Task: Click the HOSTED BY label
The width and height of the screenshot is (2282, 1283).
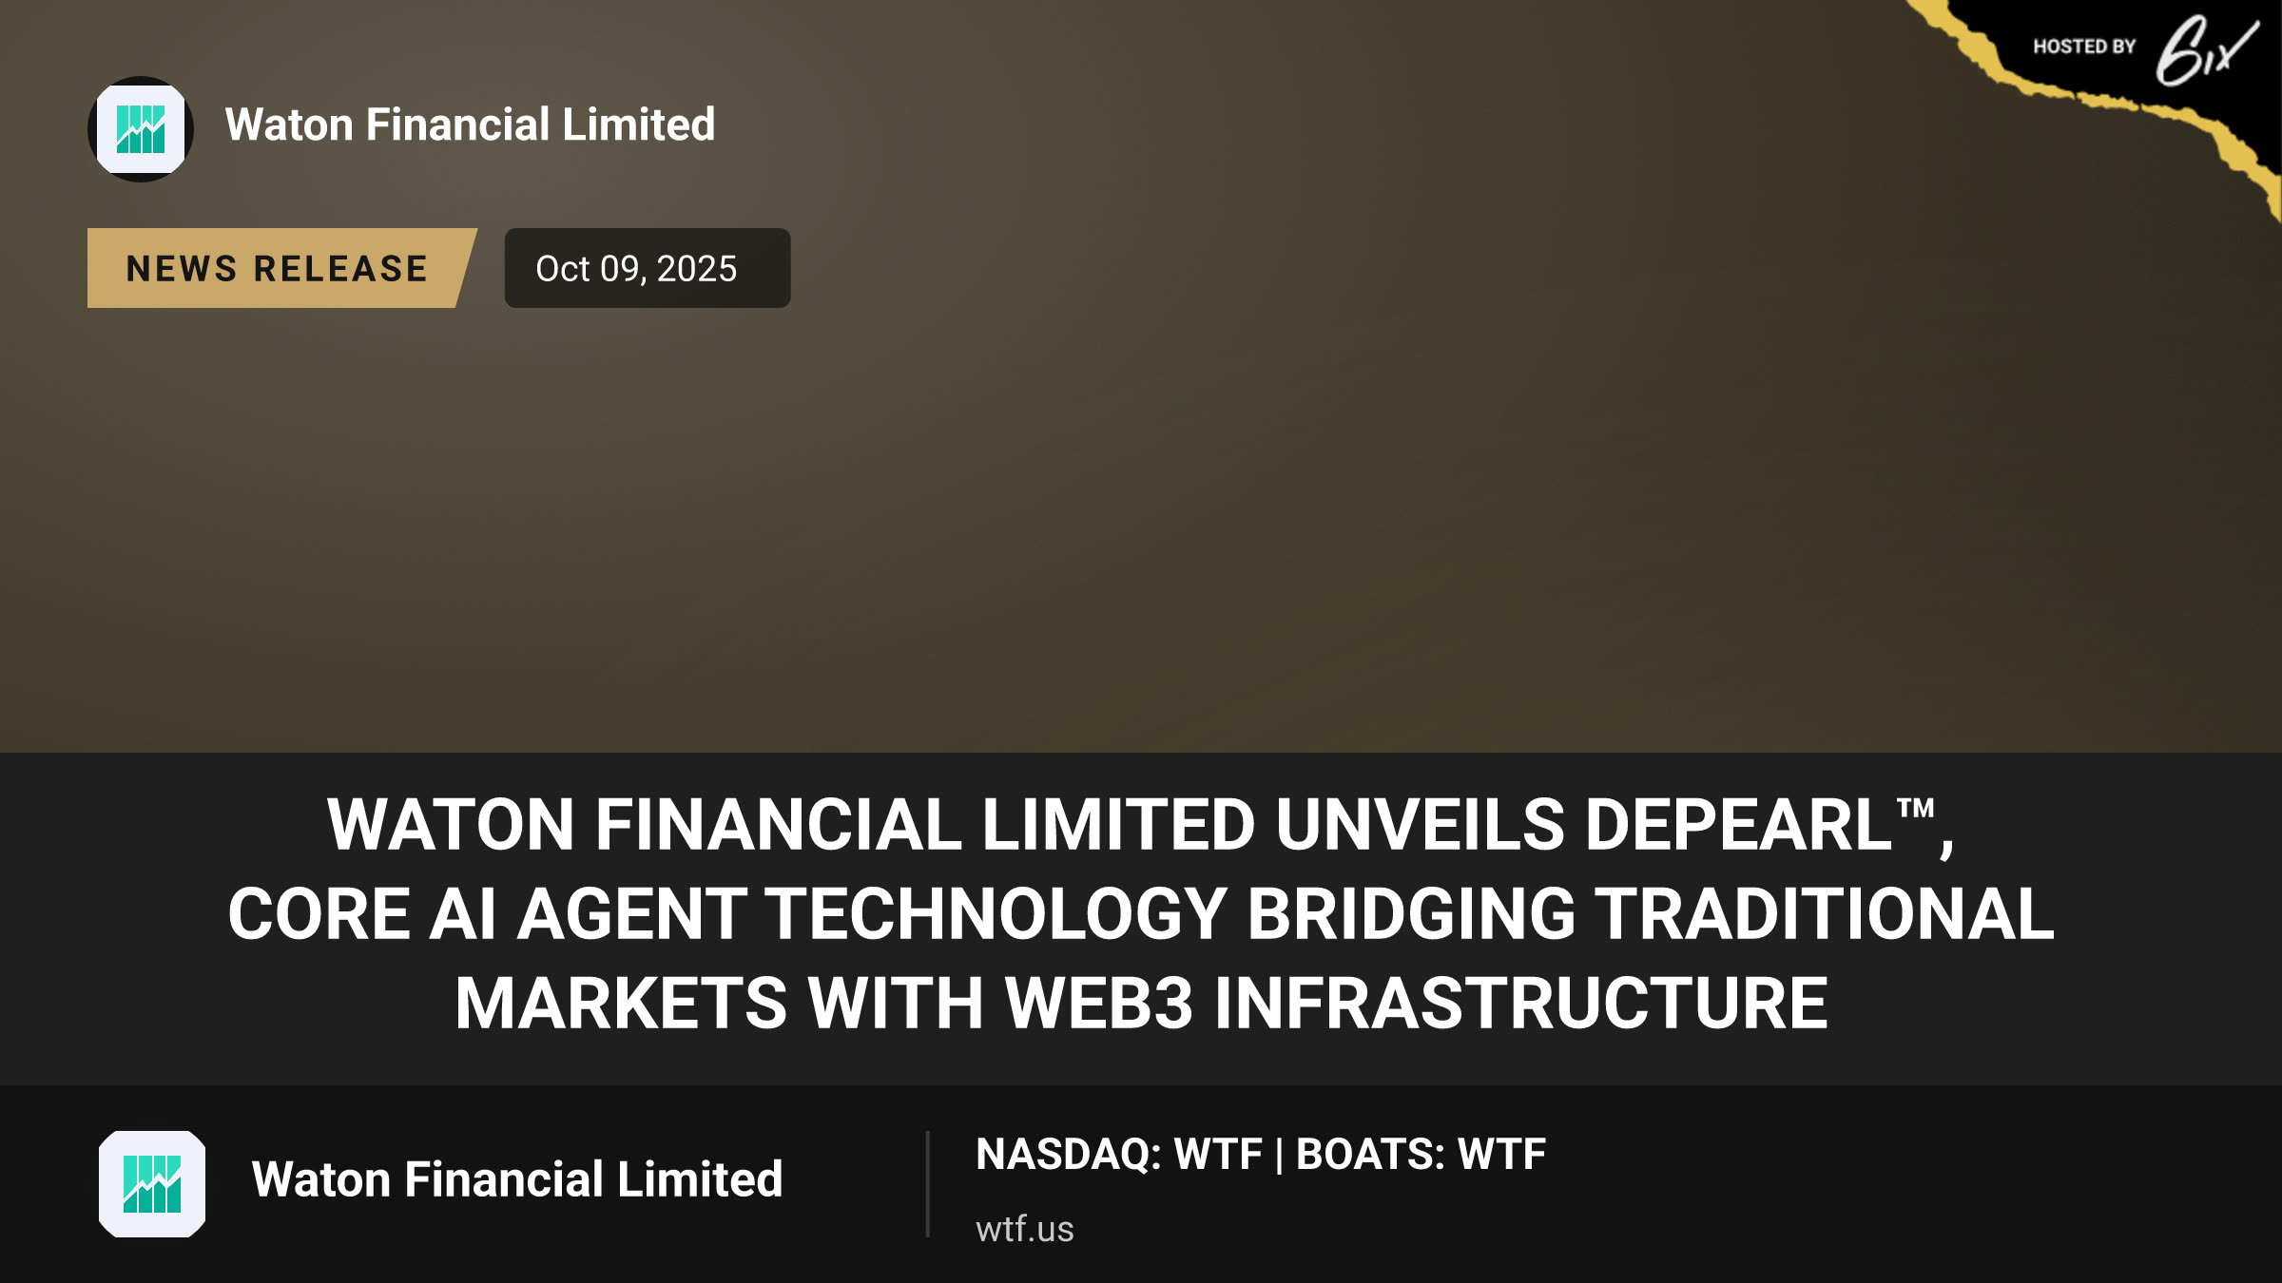Action: point(2084,47)
